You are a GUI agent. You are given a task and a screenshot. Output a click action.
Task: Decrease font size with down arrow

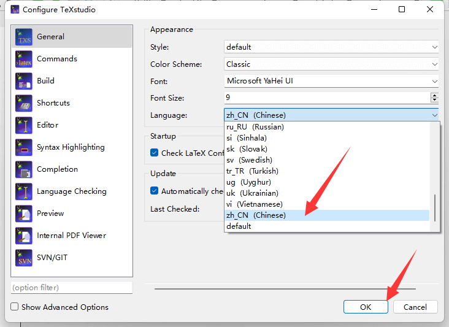click(434, 100)
